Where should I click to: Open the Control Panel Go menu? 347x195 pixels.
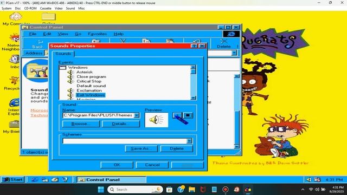click(x=78, y=34)
